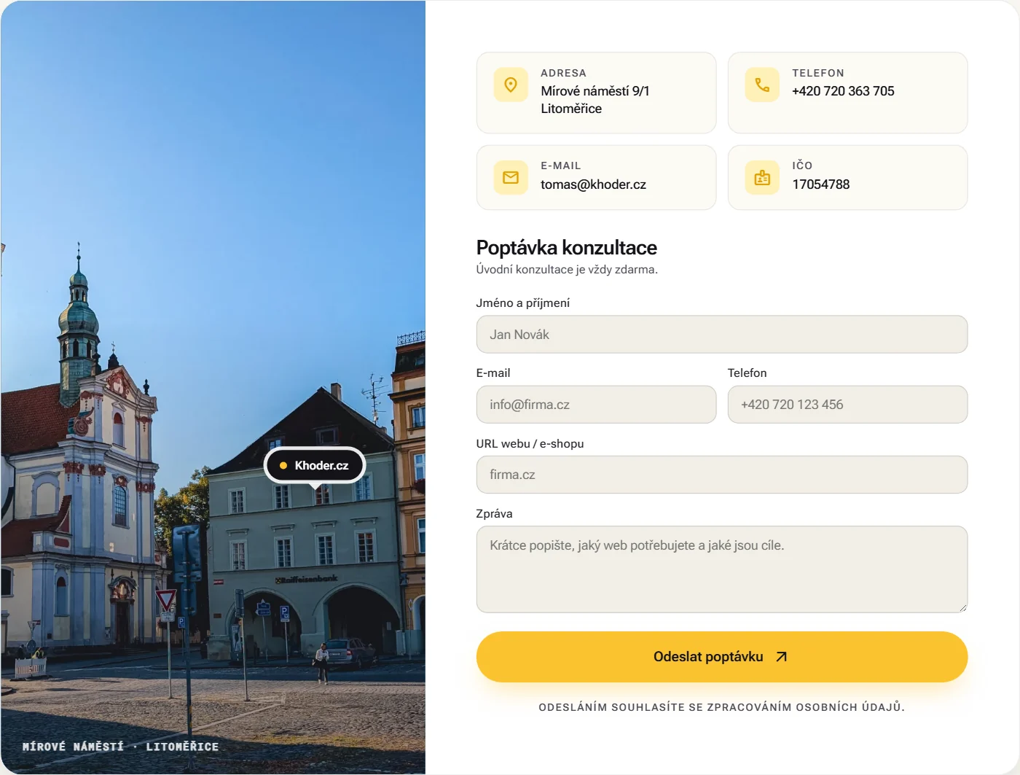Open tomas@khoder.cz e-mail address

[593, 184]
